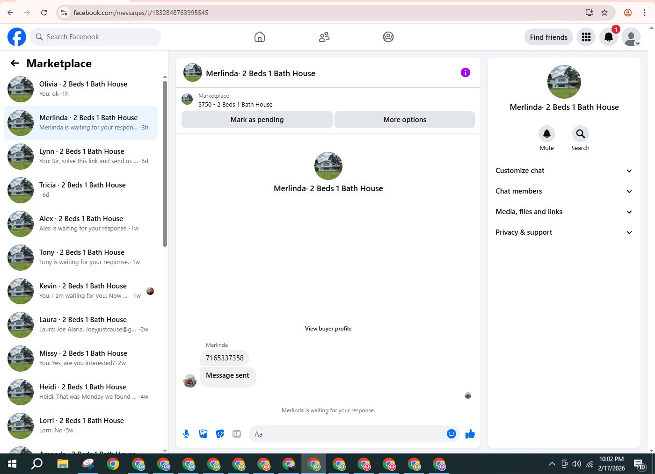Open the Facebook menu grid icon
This screenshot has height=474, width=655.
pos(586,37)
